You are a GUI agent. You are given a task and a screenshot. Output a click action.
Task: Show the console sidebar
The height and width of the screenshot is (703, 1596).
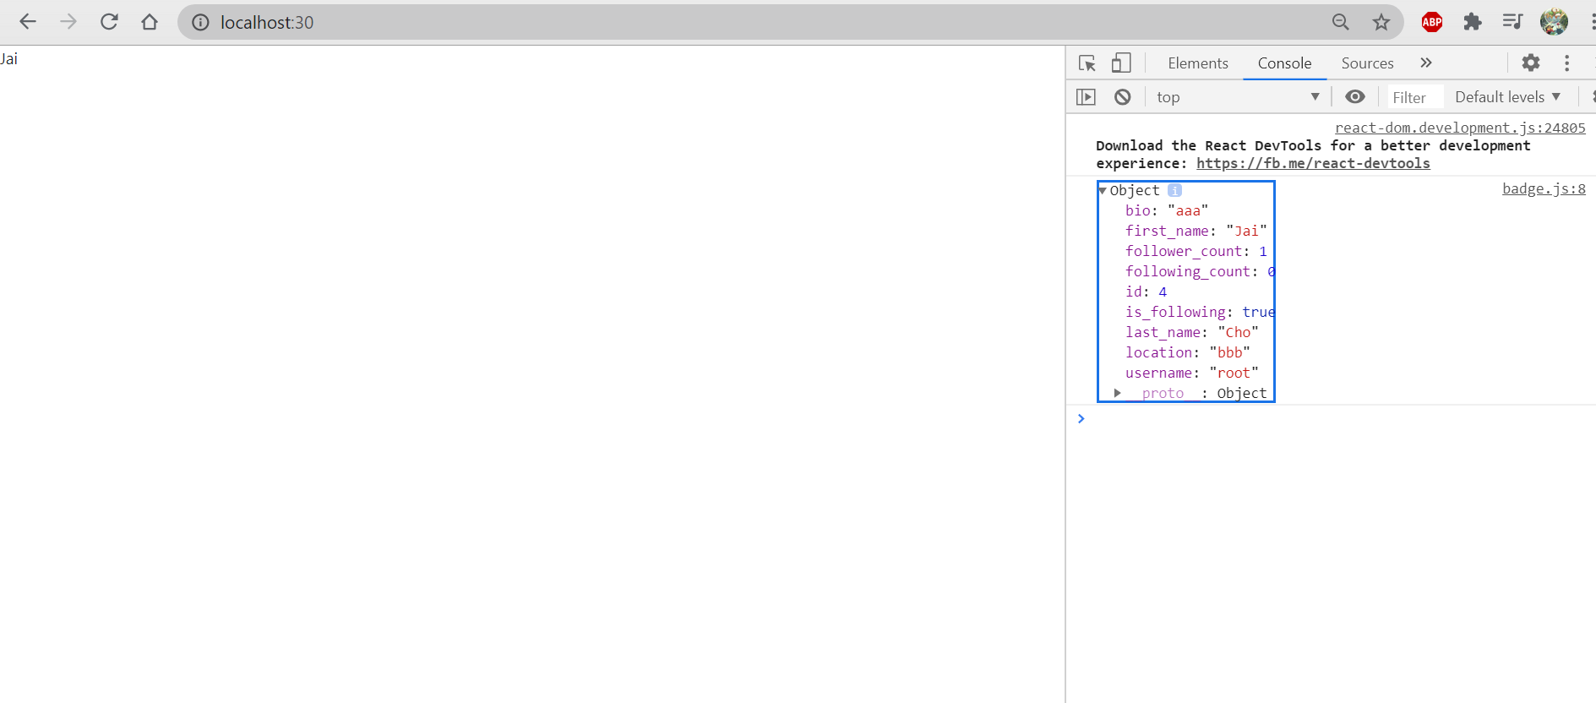click(1087, 97)
